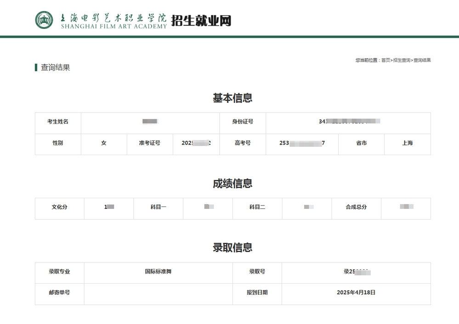Select the 合成总分 label cell
The image size is (459, 324).
[356, 207]
